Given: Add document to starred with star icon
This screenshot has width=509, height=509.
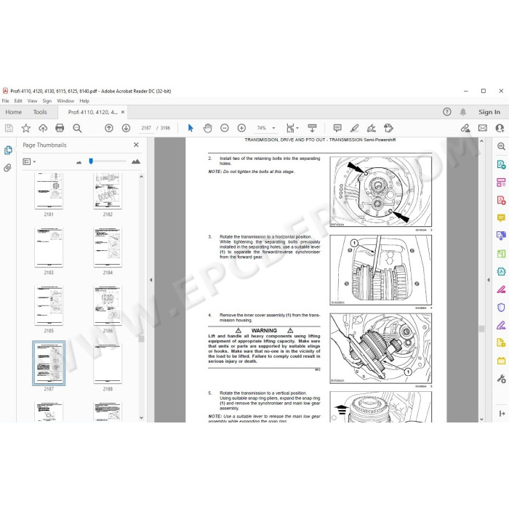Looking at the screenshot, I should click(x=26, y=128).
